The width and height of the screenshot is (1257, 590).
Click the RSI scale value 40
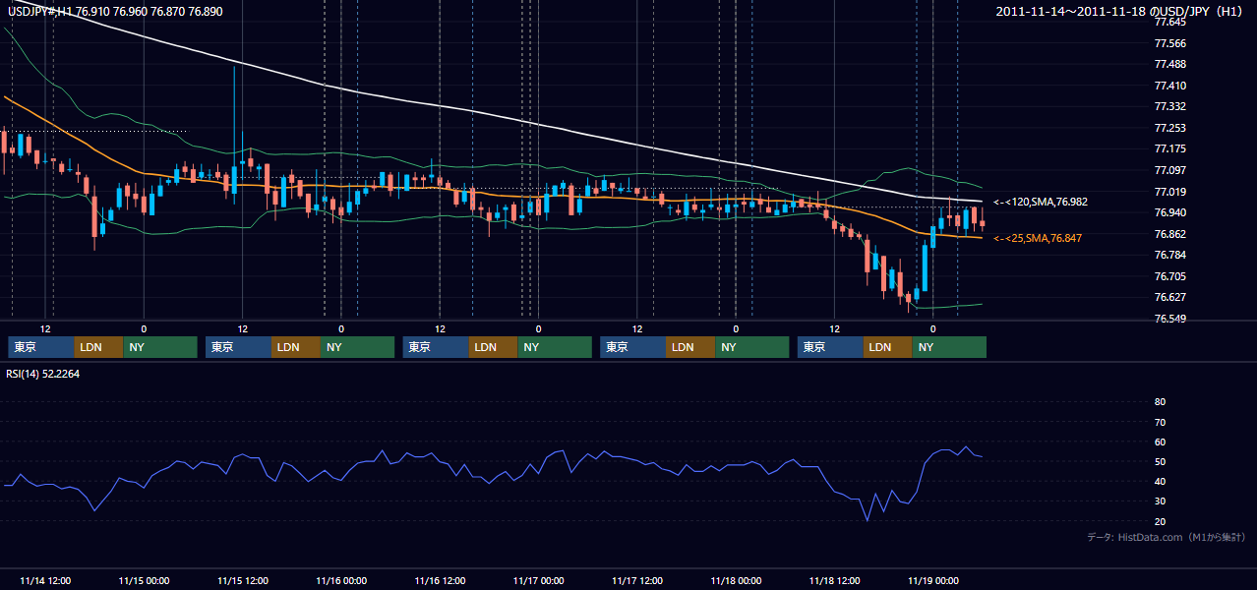1160,482
